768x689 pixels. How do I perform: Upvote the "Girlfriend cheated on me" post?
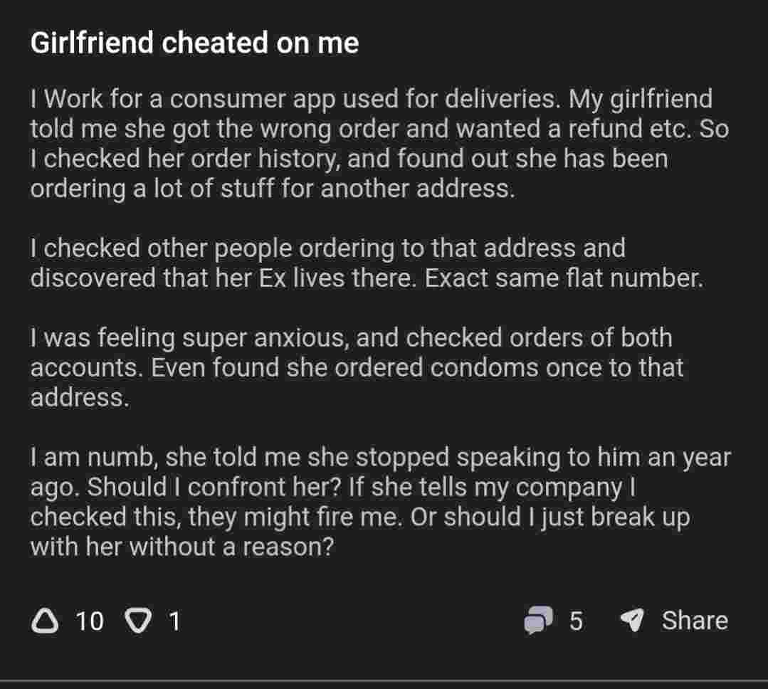coord(45,621)
